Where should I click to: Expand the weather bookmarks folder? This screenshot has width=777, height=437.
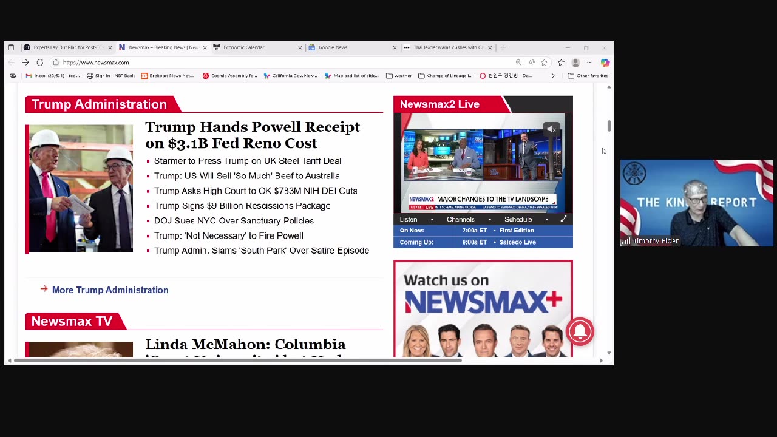(x=398, y=76)
